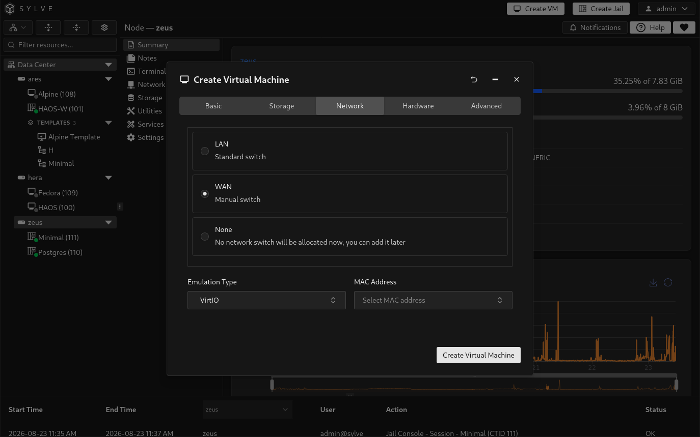700x437 pixels.
Task: Click the Create Jail button
Action: (x=601, y=9)
